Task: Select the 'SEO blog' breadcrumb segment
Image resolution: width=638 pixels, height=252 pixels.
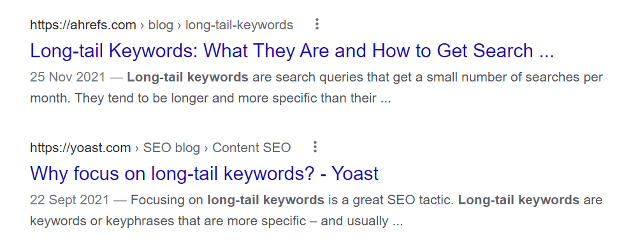Action: pyautogui.click(x=171, y=148)
